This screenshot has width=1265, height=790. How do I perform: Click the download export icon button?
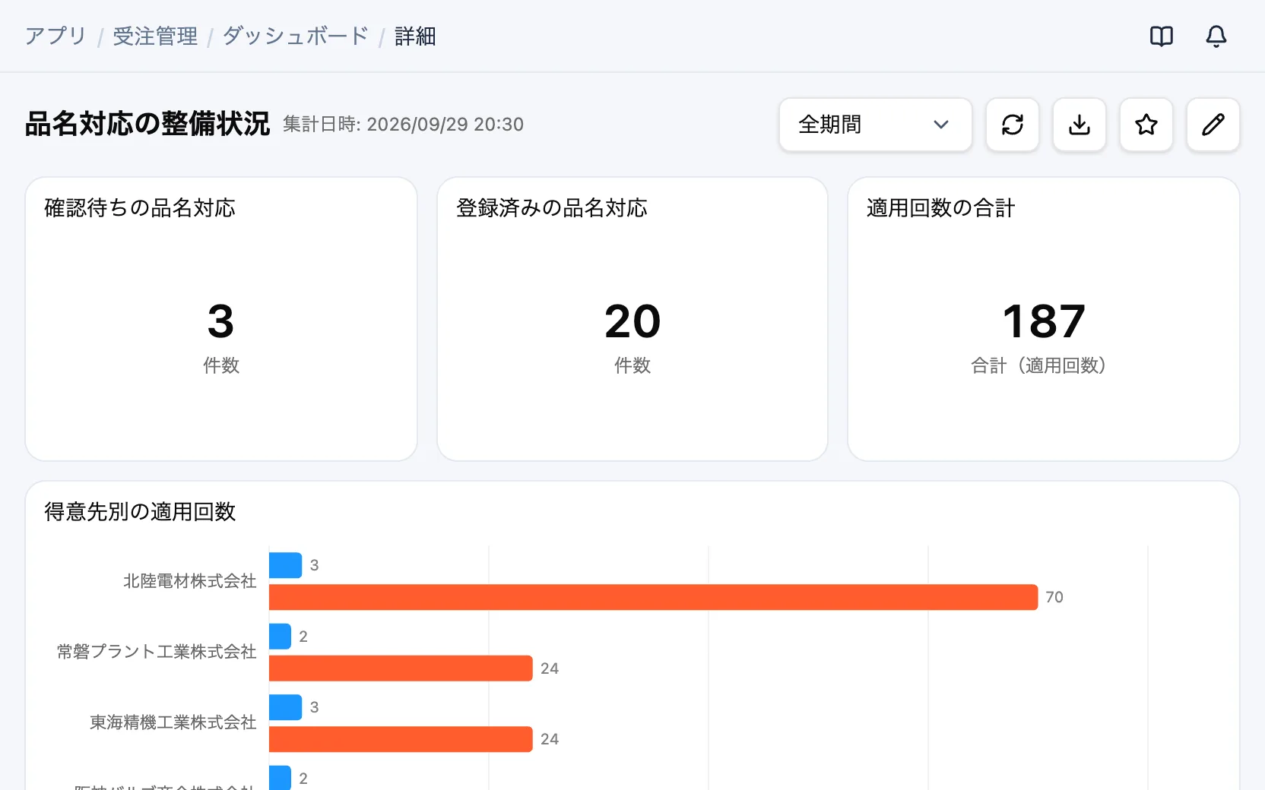tap(1079, 125)
